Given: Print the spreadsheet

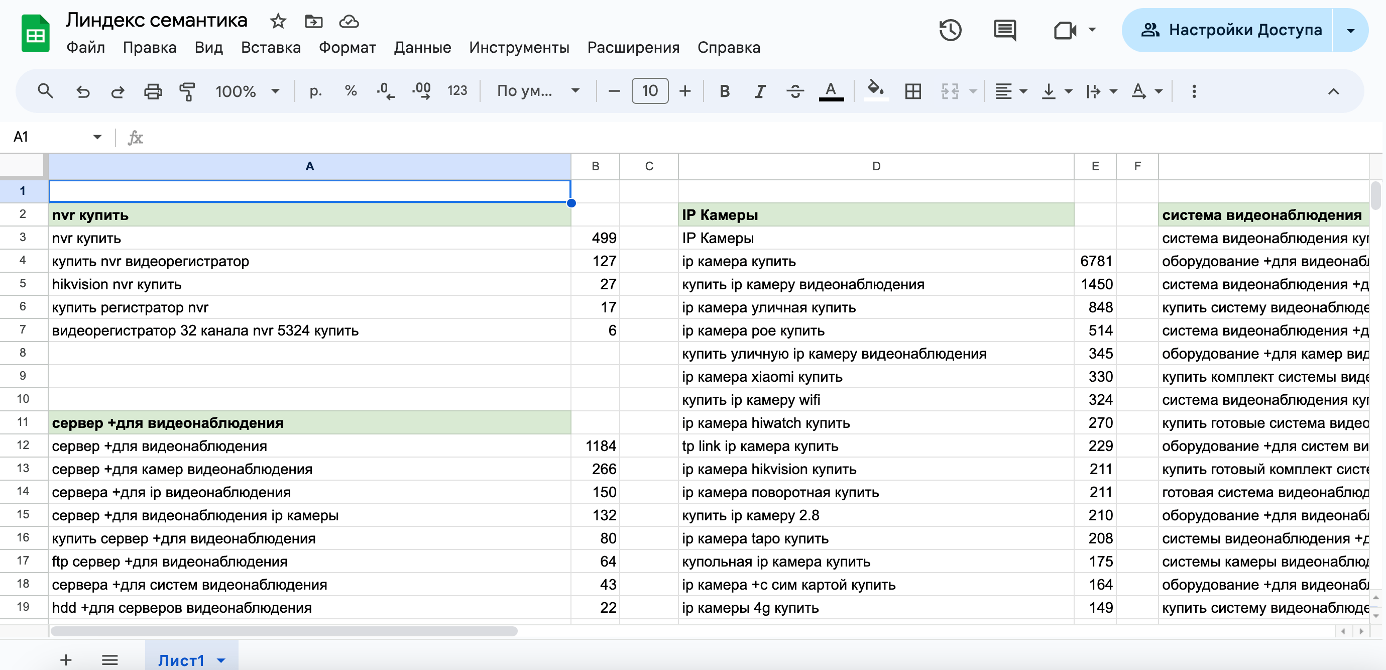Looking at the screenshot, I should tap(153, 91).
